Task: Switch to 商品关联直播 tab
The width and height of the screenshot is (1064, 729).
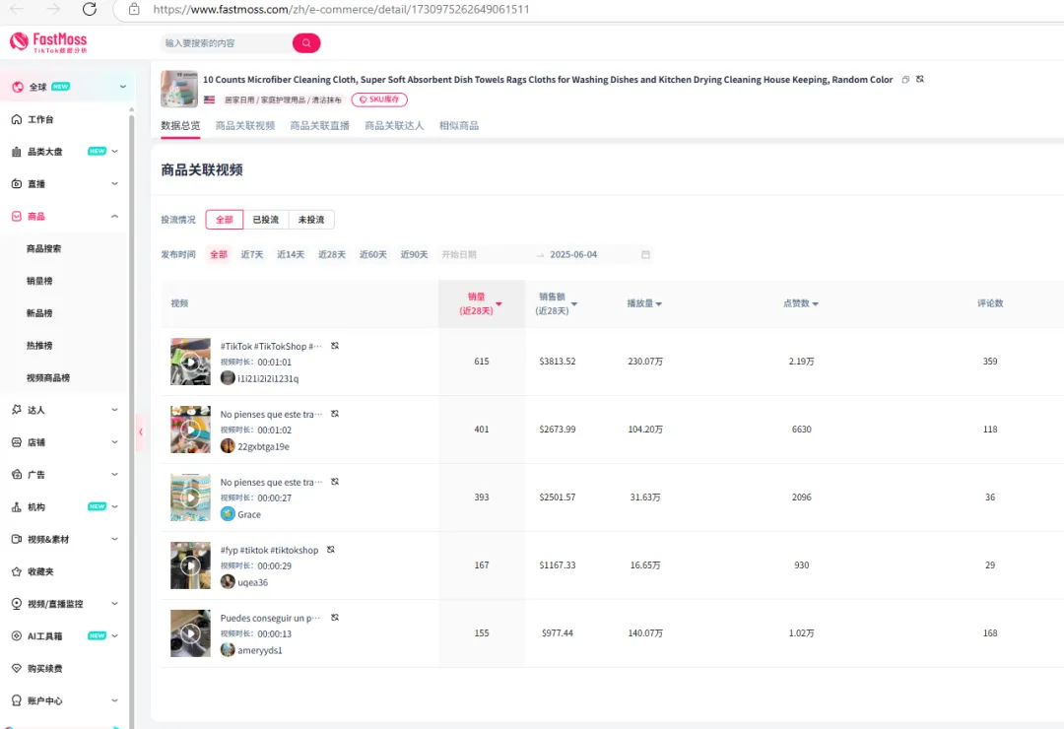Action: (x=319, y=125)
